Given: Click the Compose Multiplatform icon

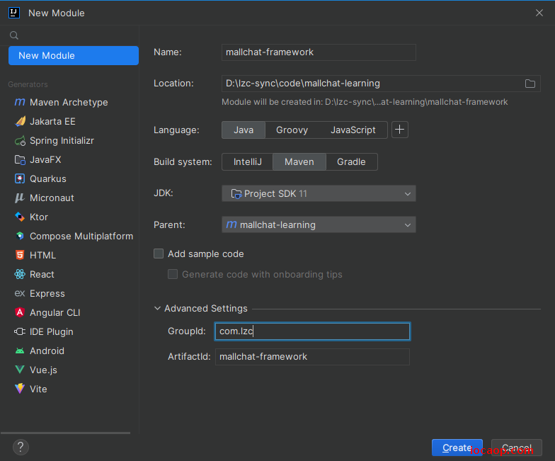Looking at the screenshot, I should coord(20,237).
